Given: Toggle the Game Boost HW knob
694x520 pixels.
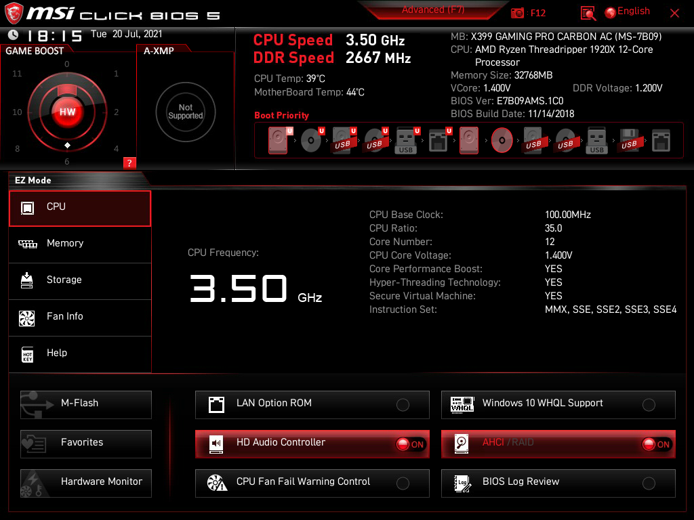Looking at the screenshot, I should click(x=67, y=112).
